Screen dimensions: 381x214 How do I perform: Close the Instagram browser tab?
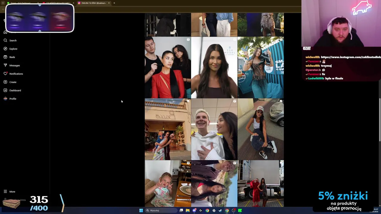(109, 3)
